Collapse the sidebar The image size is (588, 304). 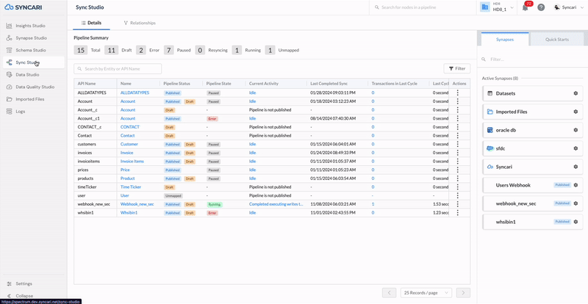[x=24, y=296]
